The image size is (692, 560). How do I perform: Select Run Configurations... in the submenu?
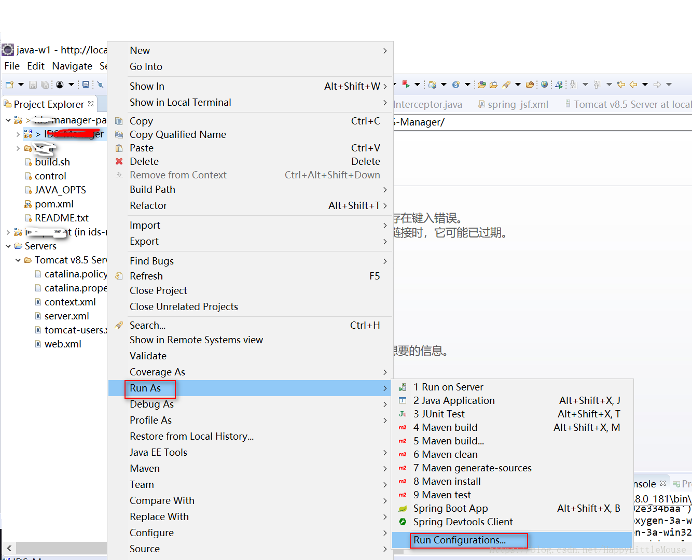click(x=512, y=540)
